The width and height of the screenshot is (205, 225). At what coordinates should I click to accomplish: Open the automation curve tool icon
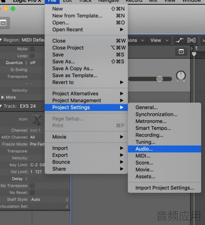179,40
